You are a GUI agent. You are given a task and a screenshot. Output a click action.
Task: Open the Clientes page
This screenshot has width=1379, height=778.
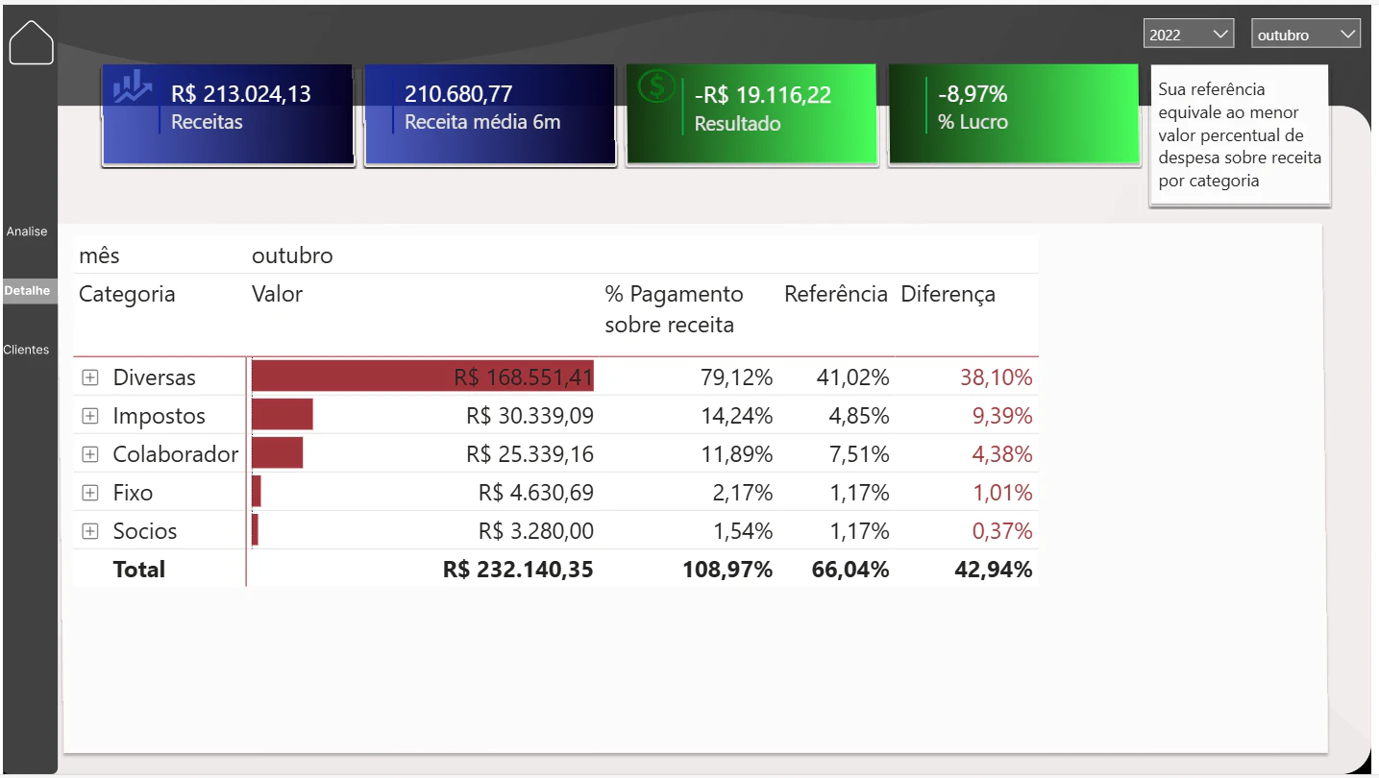pos(27,350)
